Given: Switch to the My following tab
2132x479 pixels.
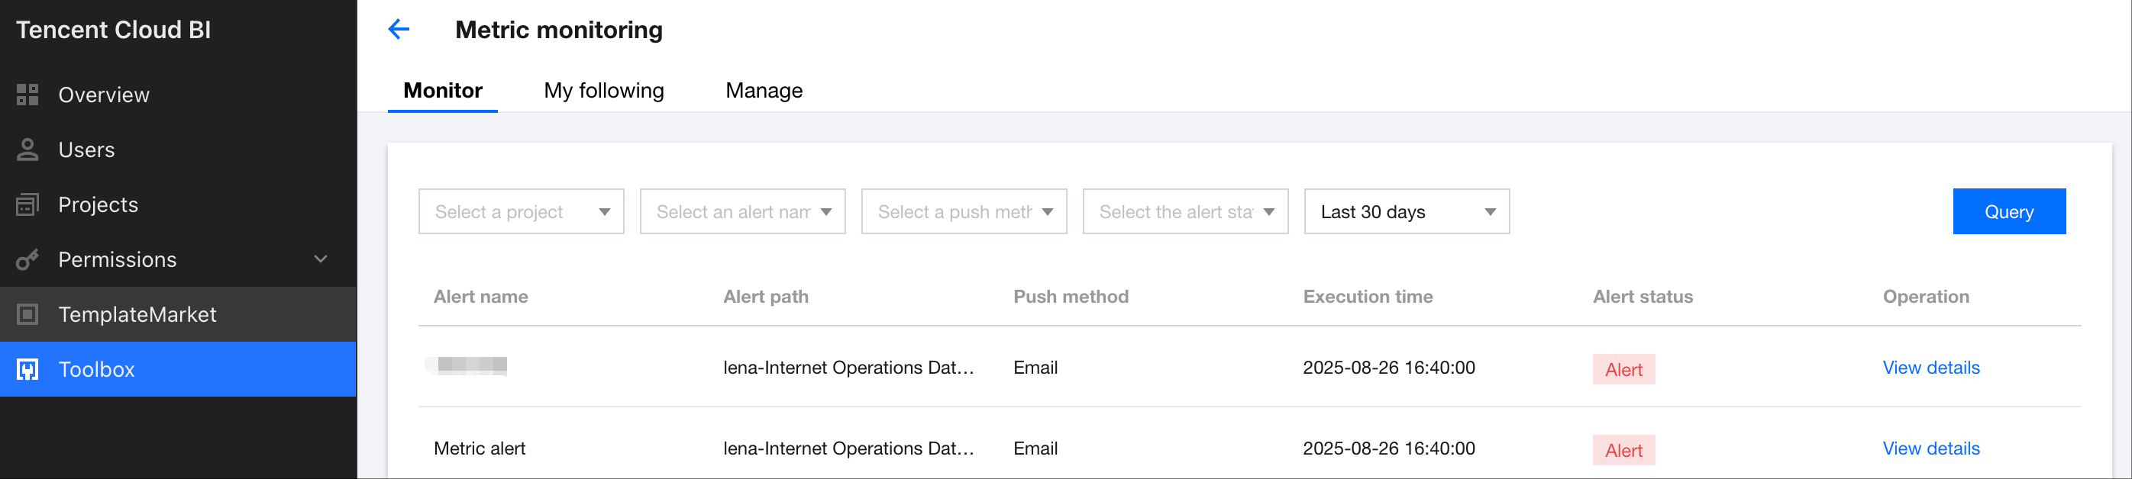Looking at the screenshot, I should pyautogui.click(x=603, y=90).
